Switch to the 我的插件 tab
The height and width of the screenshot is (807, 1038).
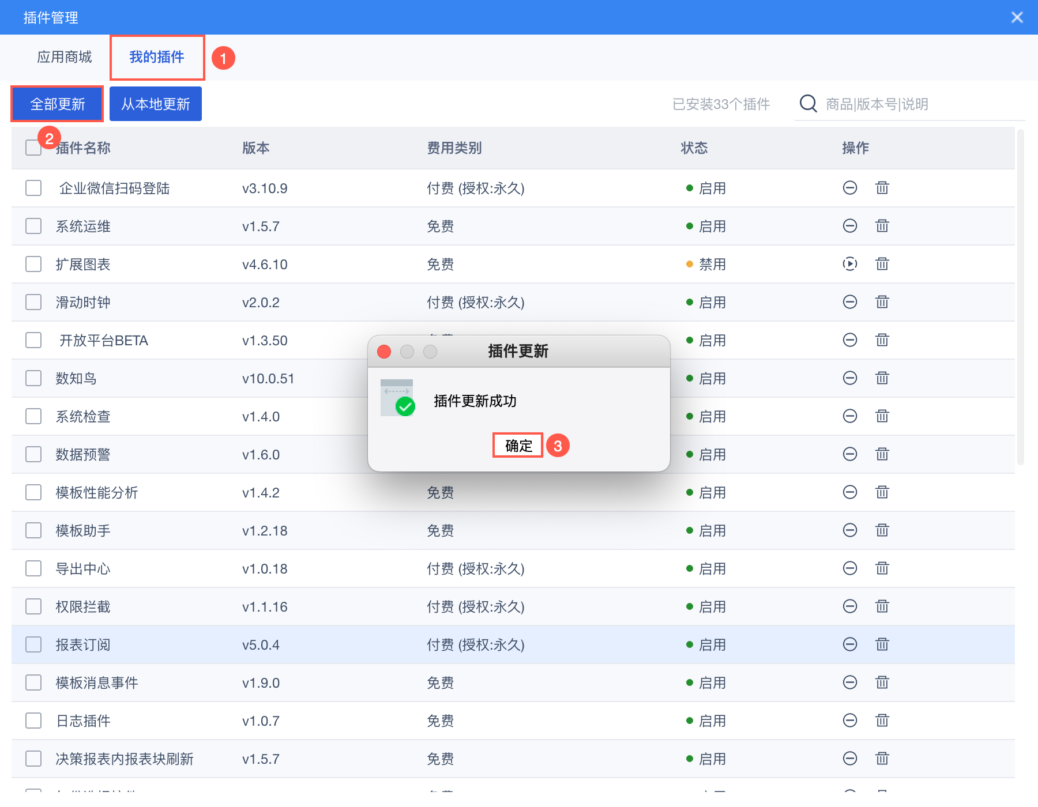[x=157, y=57]
